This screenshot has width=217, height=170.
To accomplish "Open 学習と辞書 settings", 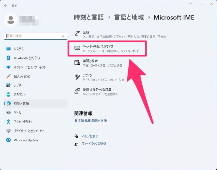I will 98,63.
